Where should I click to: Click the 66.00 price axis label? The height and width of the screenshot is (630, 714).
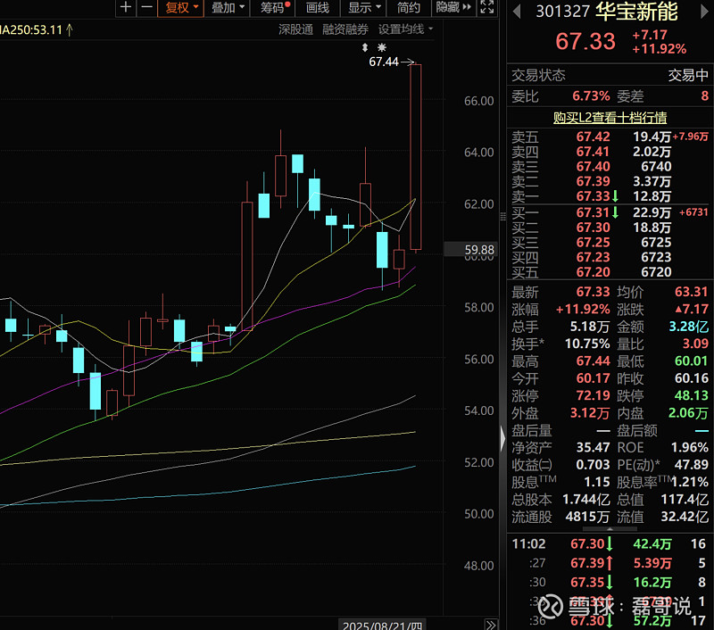tap(478, 101)
